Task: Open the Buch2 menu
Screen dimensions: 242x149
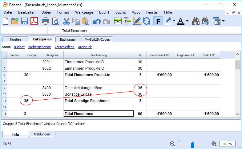Action: coord(120,12)
